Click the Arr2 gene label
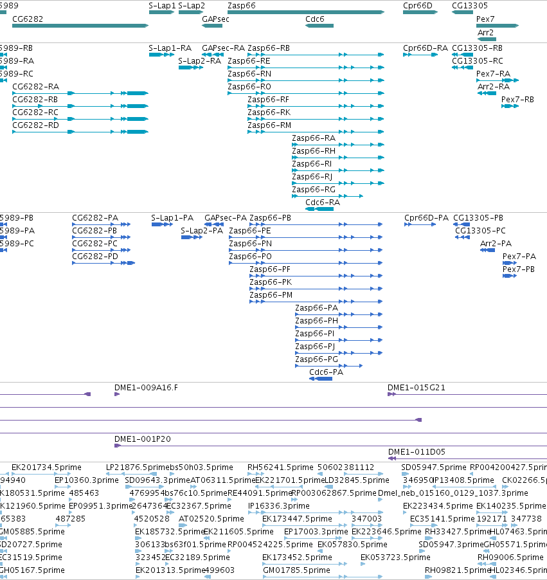The height and width of the screenshot is (580, 547). (x=485, y=33)
